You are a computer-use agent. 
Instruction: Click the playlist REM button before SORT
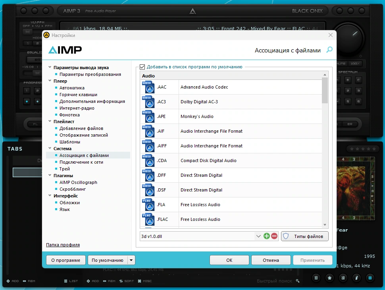pyautogui.click(x=109, y=281)
